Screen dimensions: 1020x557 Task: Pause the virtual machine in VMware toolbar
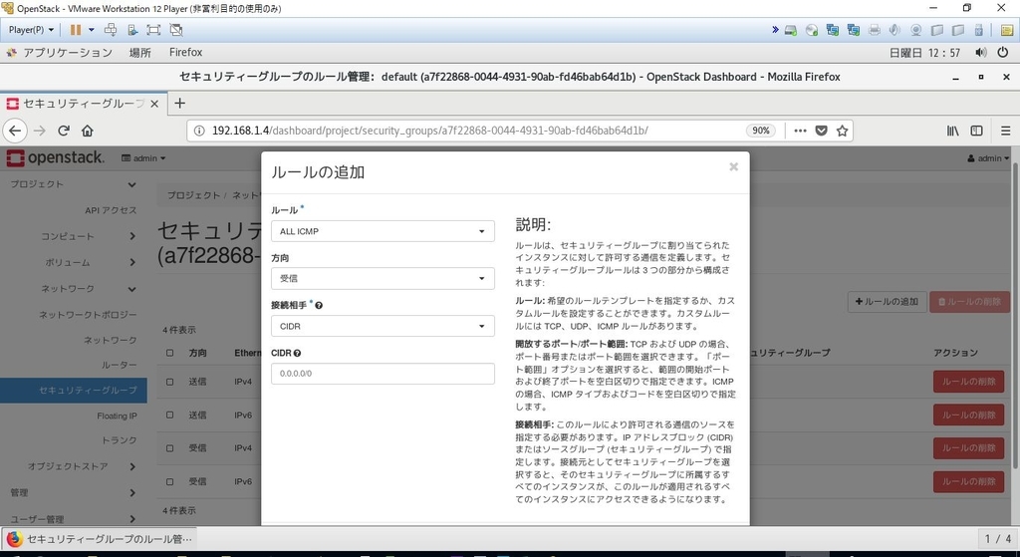tap(76, 29)
